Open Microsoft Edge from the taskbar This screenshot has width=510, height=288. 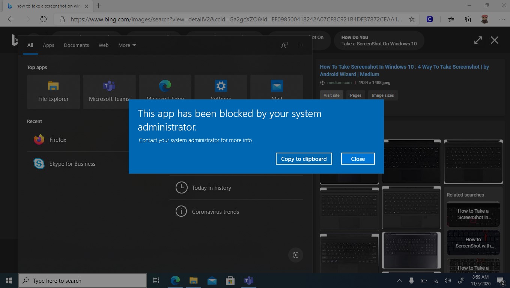click(175, 280)
